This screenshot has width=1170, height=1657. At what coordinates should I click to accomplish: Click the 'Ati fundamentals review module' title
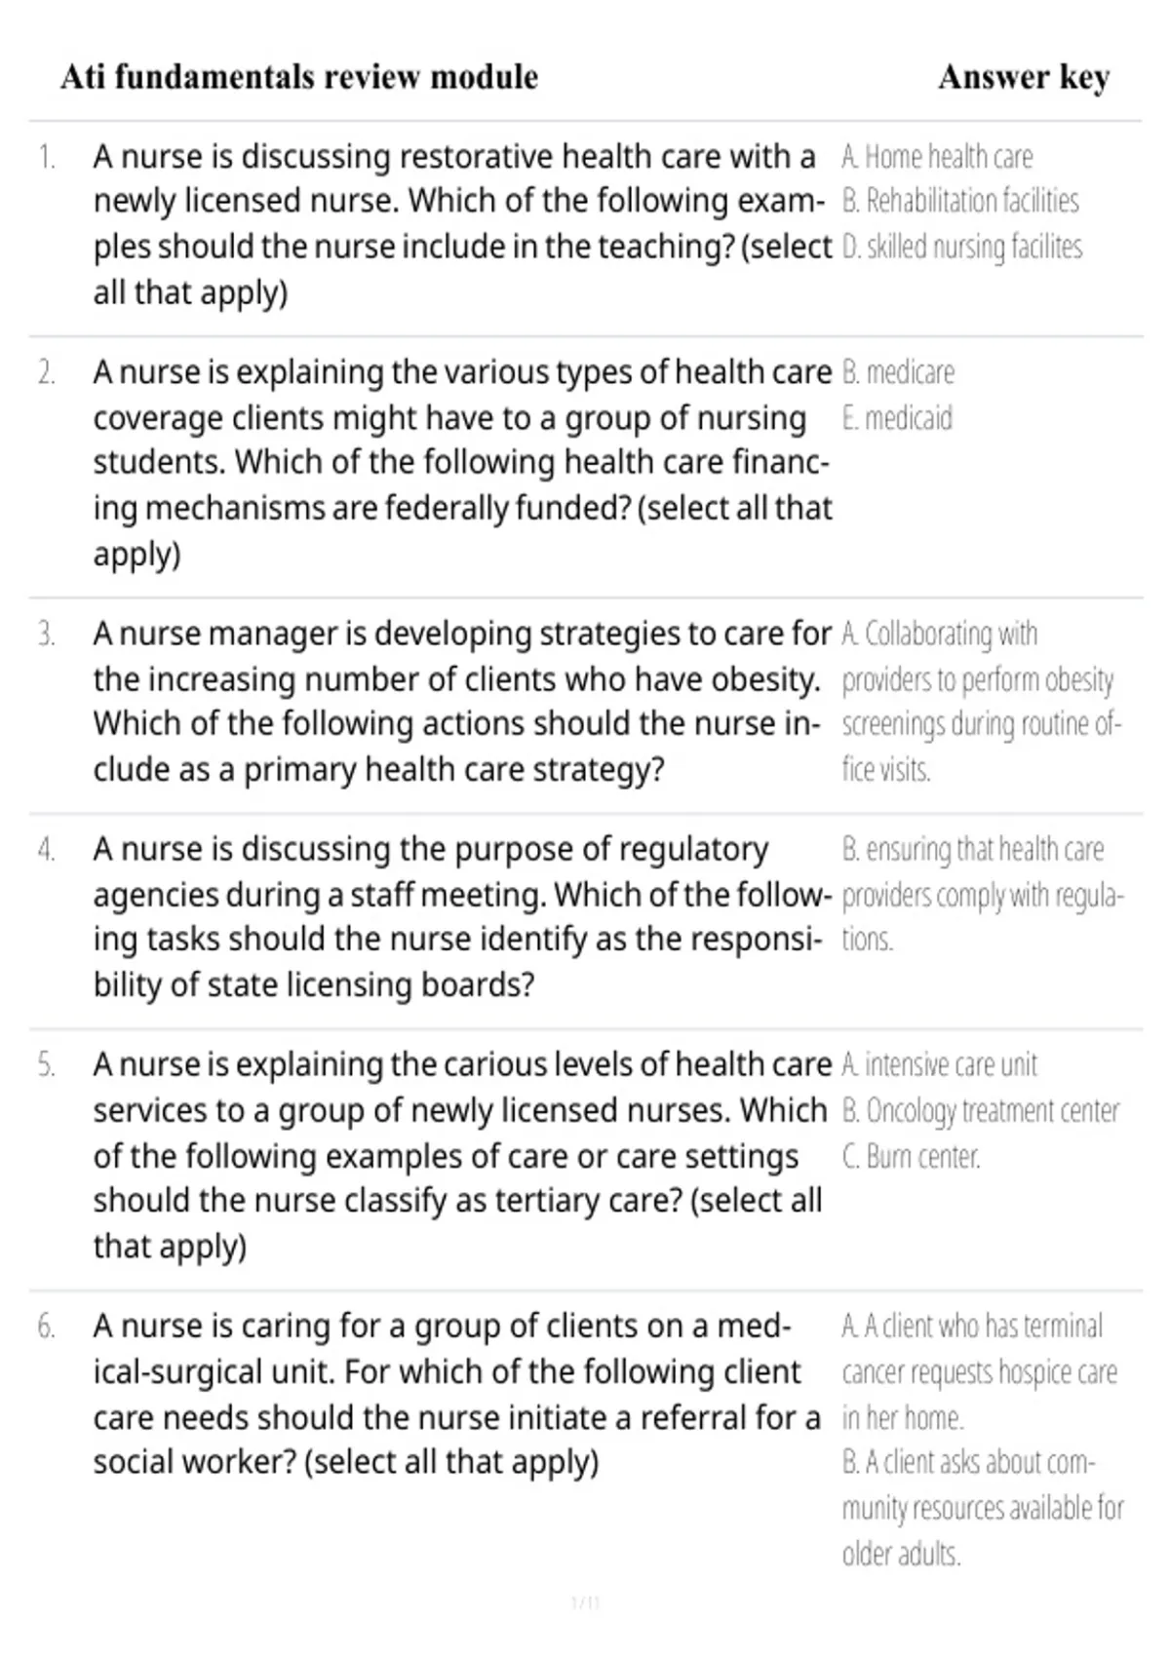pyautogui.click(x=299, y=77)
